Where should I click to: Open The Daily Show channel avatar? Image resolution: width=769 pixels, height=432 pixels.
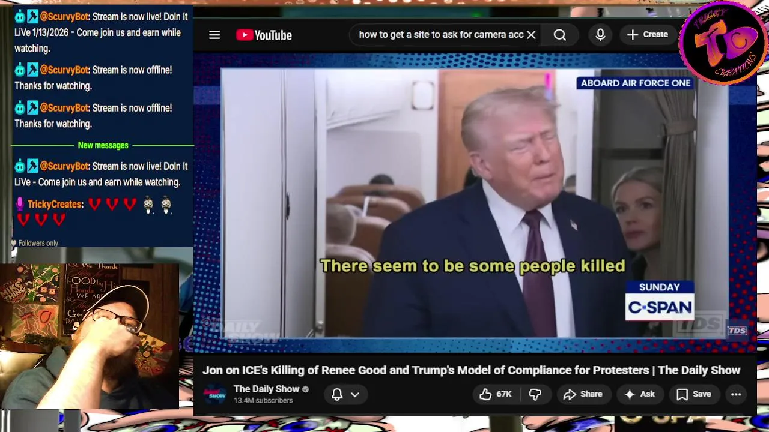(214, 394)
